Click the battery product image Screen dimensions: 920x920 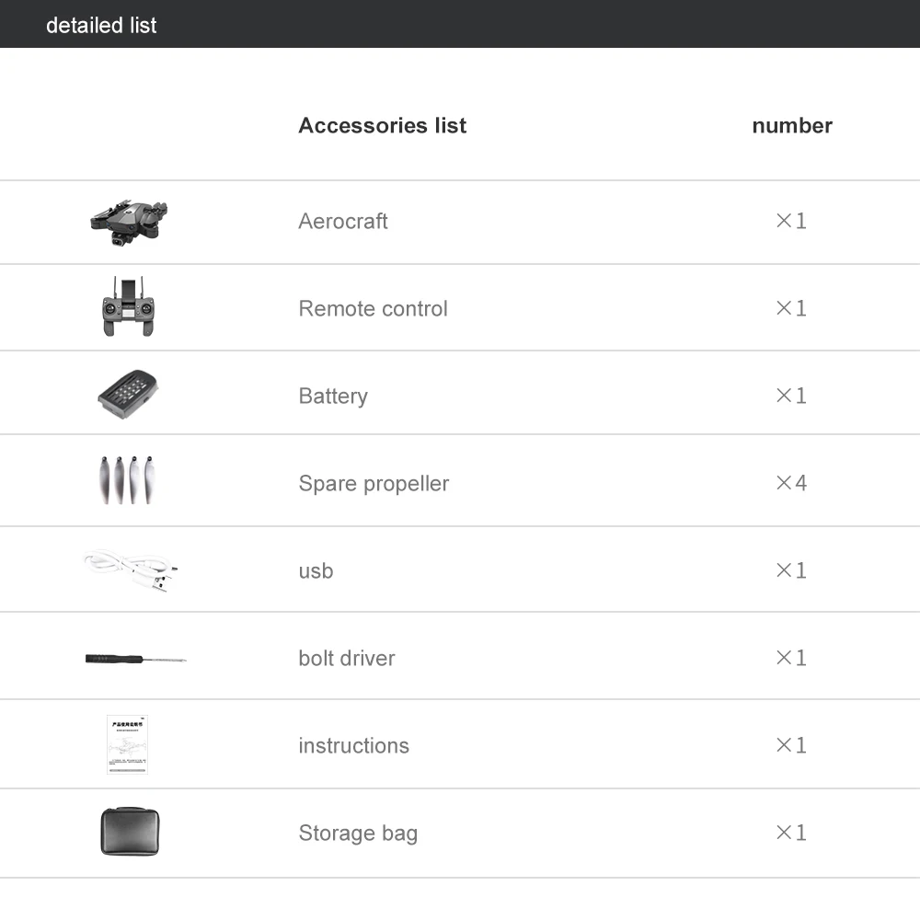pos(128,395)
